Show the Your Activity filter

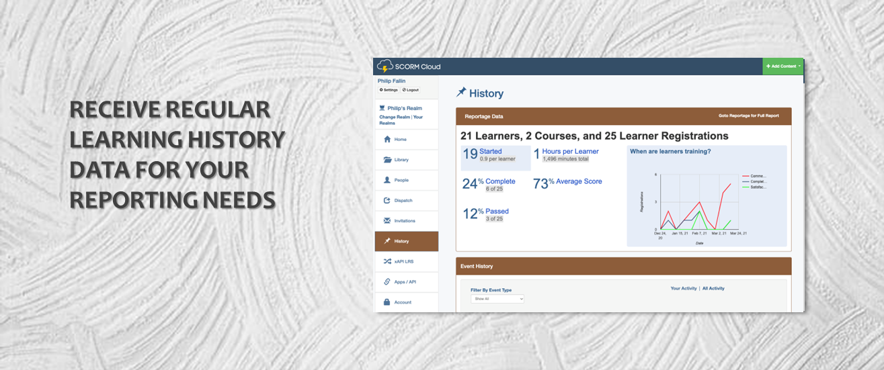(684, 288)
